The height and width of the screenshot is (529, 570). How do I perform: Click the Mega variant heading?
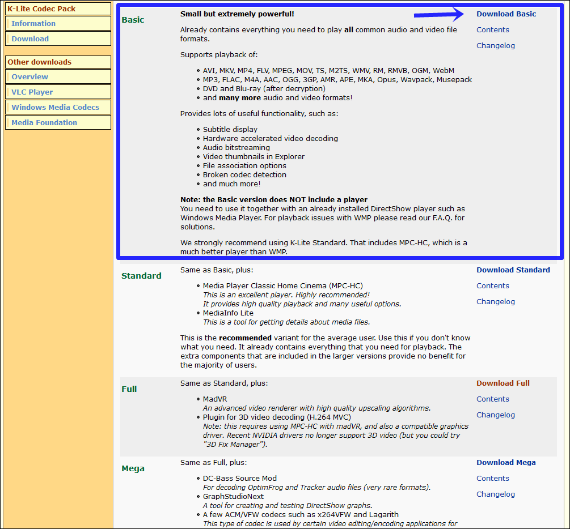(133, 468)
